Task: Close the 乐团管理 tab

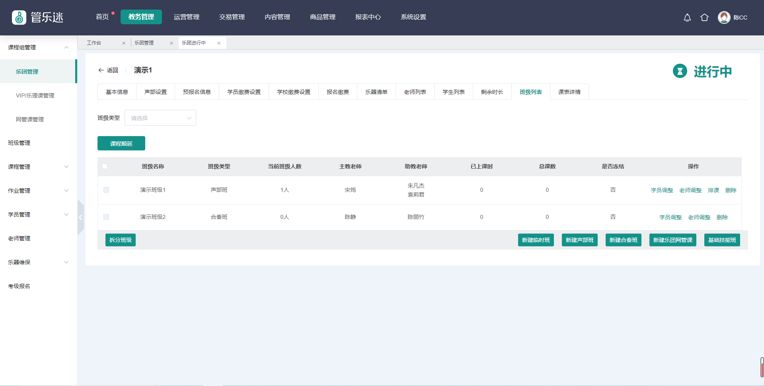Action: tap(172, 43)
